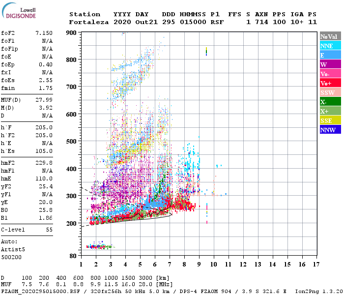Click the MUF value 7.5 in table
344x295 pixels.
tap(27, 285)
